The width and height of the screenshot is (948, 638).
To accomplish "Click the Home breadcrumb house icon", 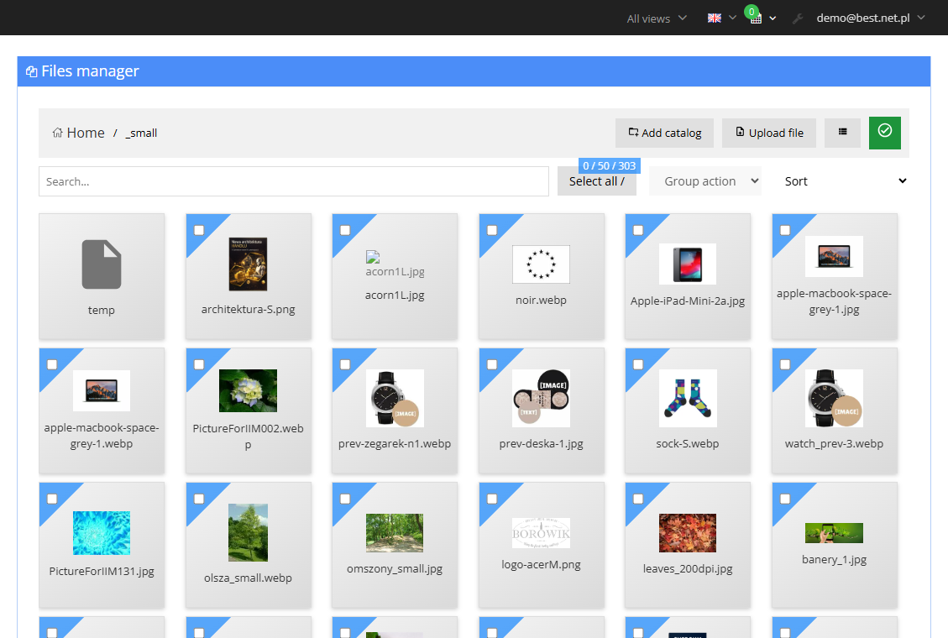I will click(x=57, y=133).
